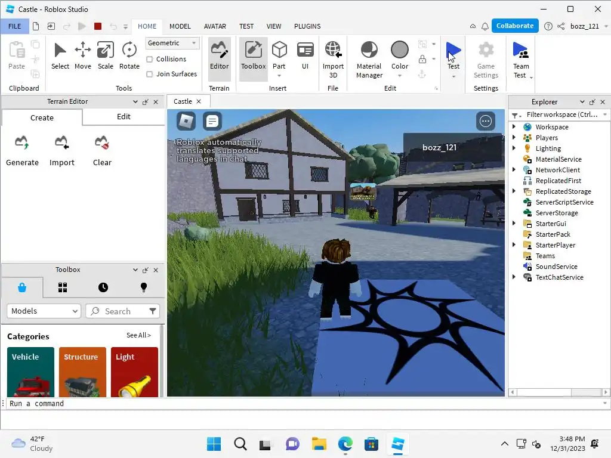This screenshot has height=458, width=611.
Task: Expand the TextChatService tree node
Action: click(514, 277)
